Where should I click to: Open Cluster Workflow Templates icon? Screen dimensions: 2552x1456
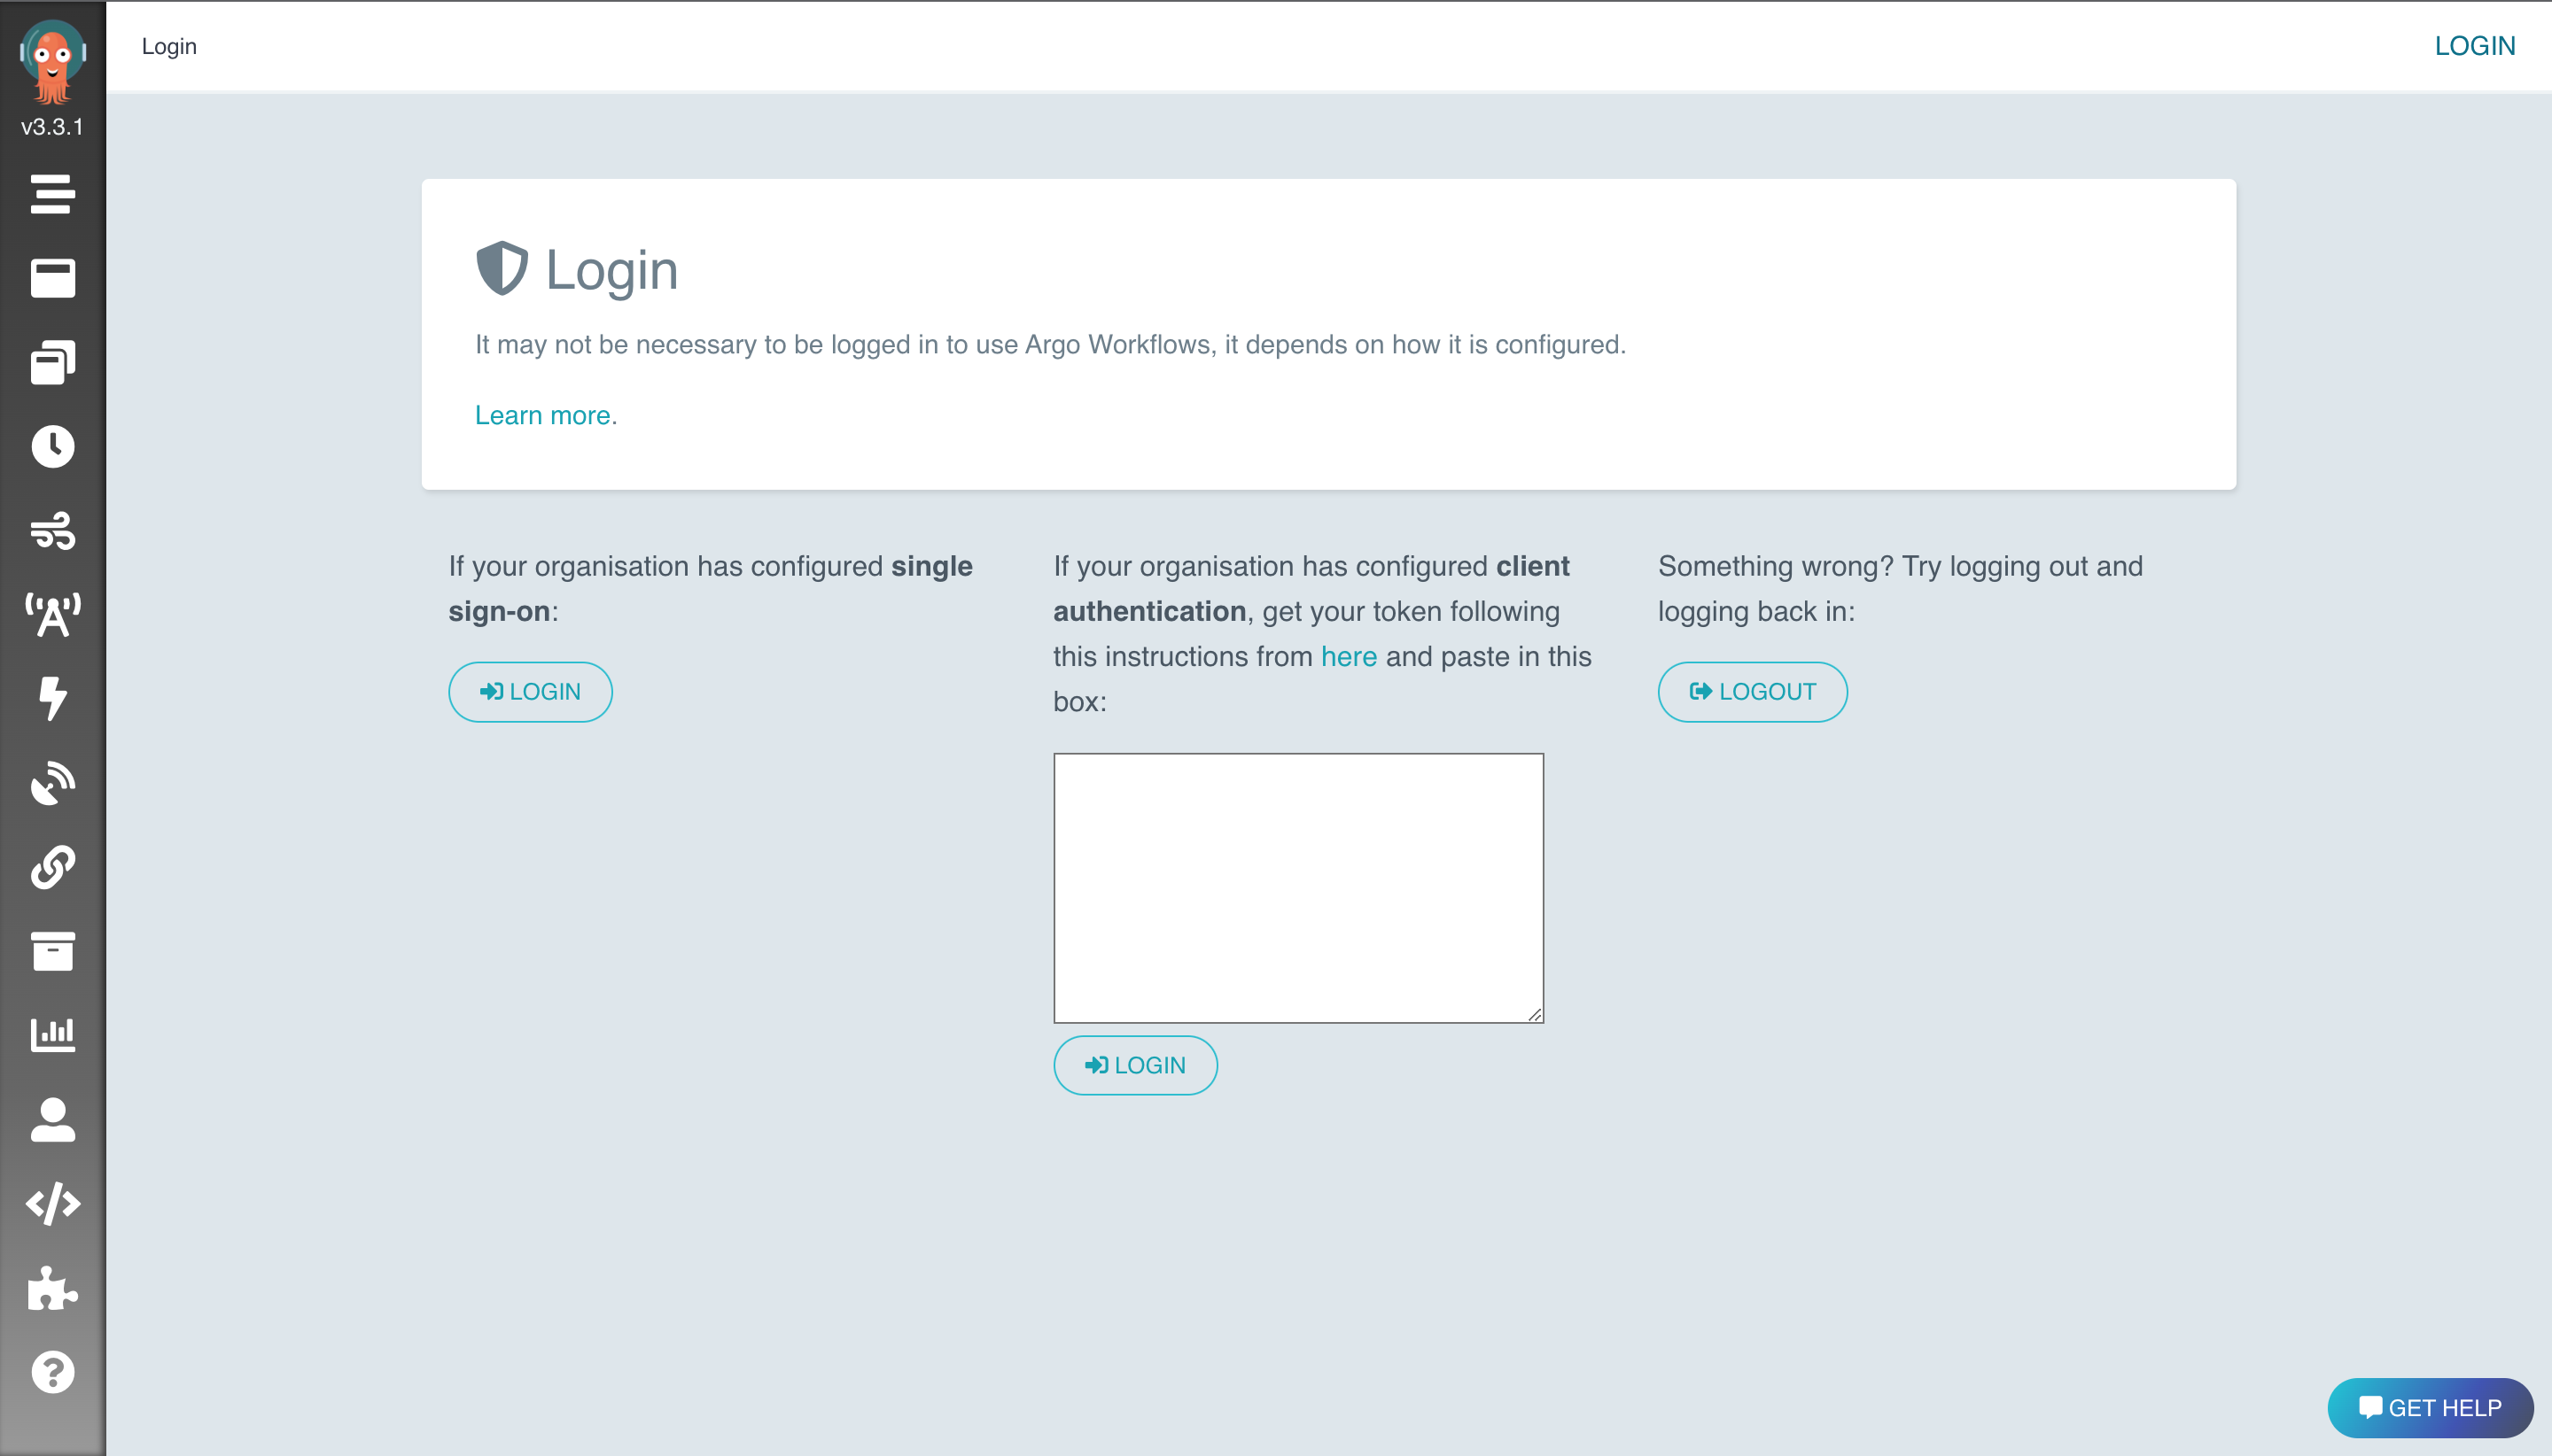click(x=52, y=363)
